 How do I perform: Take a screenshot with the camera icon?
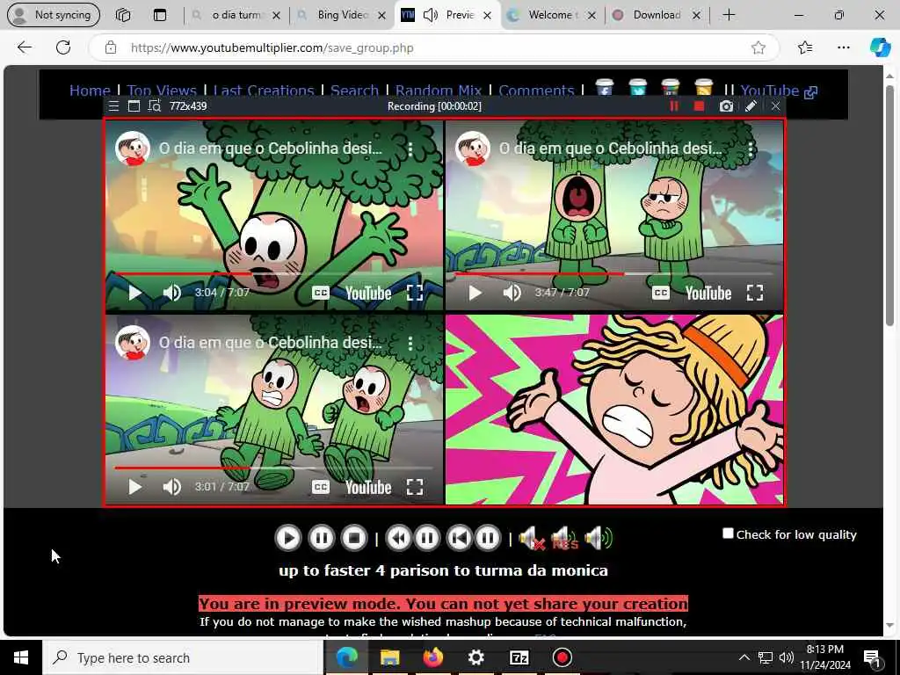[x=726, y=106]
